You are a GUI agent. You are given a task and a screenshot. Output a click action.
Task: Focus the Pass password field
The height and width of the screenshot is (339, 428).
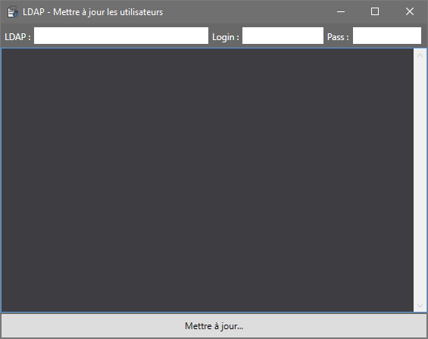tap(387, 36)
